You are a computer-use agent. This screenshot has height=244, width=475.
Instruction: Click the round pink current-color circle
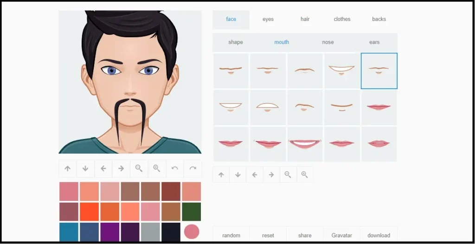tap(192, 232)
